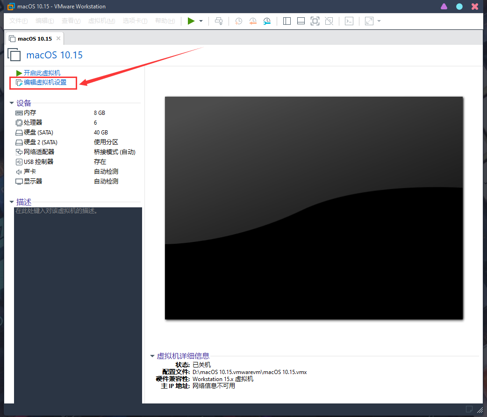The height and width of the screenshot is (417, 487).
Task: Click the large VM icon beside macOS 10.15 heading
Action: tap(14, 55)
